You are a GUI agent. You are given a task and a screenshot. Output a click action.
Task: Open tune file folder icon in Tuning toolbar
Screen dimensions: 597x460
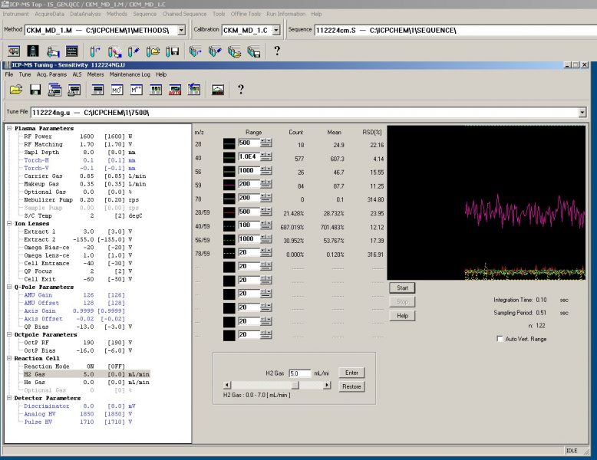pos(16,90)
